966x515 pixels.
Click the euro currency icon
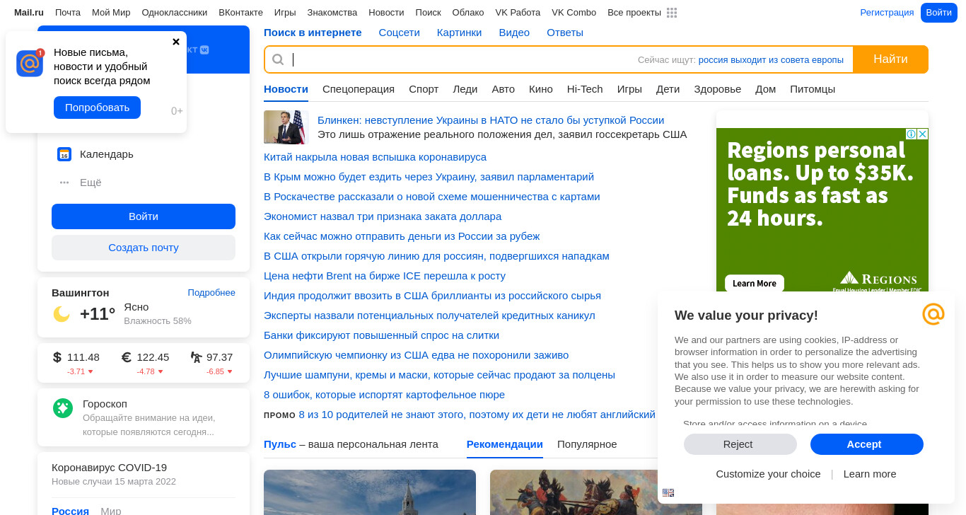click(x=127, y=357)
